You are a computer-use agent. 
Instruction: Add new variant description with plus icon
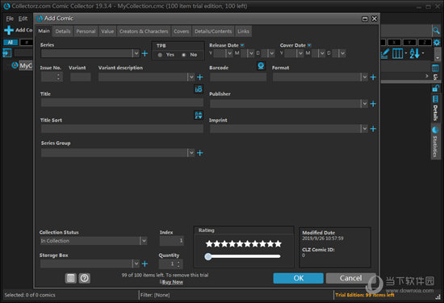(x=200, y=77)
